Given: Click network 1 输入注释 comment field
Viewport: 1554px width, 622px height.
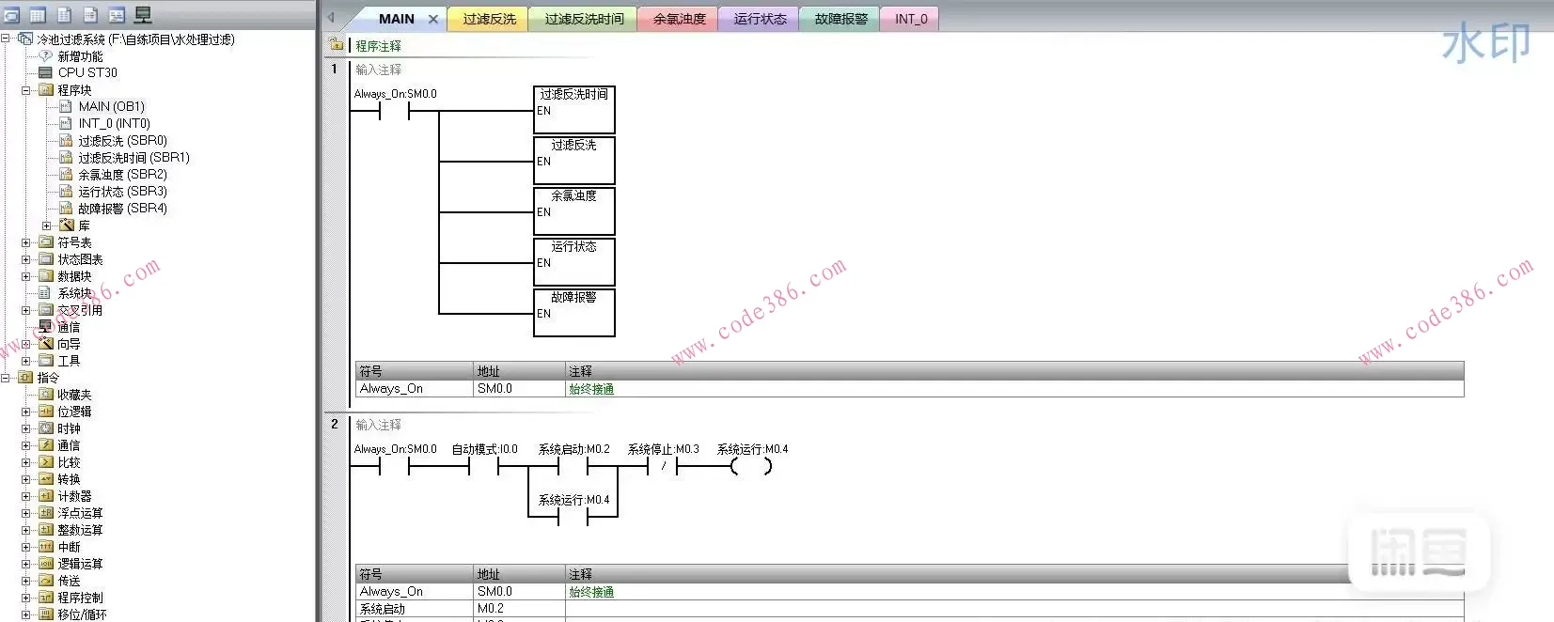Looking at the screenshot, I should click(378, 70).
